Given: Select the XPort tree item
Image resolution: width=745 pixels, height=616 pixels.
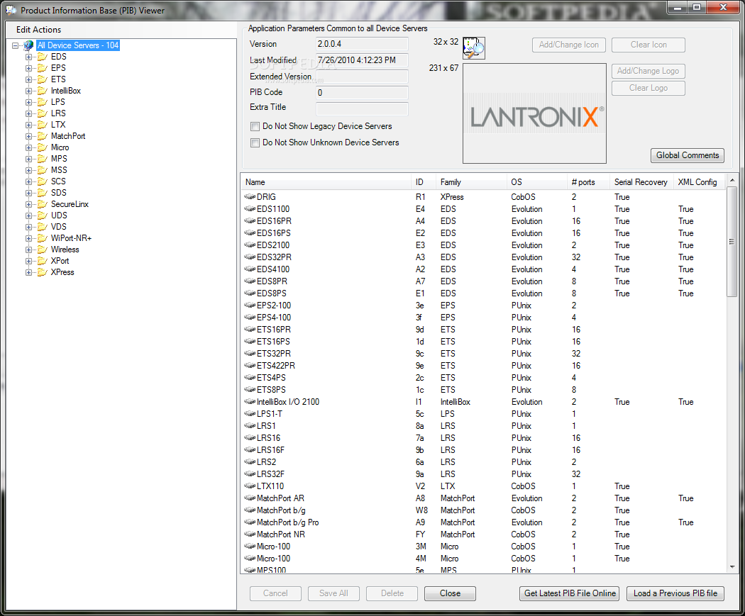Looking at the screenshot, I should [60, 261].
